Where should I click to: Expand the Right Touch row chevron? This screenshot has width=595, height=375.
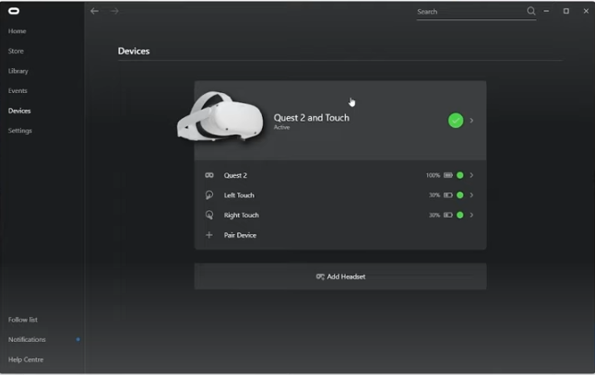pos(471,215)
